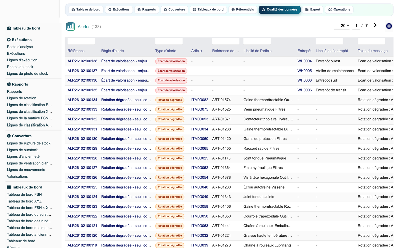
Task: Open Lignes de mouvements in sidebar
Action: click(x=26, y=170)
